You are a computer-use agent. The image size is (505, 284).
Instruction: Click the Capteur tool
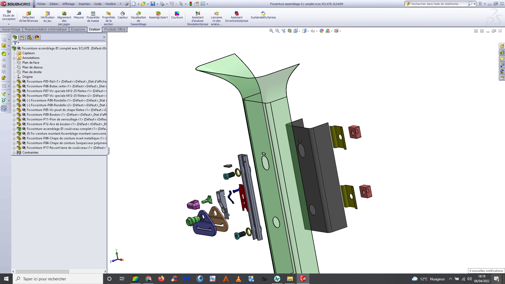coord(123,15)
